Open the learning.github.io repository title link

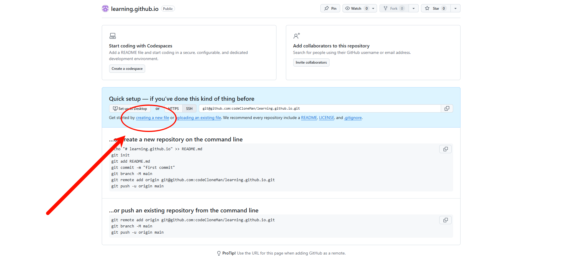(x=135, y=9)
